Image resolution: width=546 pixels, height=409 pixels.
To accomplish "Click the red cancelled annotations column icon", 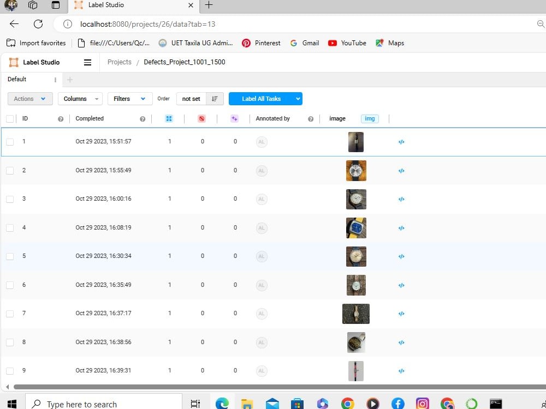I will coord(201,118).
